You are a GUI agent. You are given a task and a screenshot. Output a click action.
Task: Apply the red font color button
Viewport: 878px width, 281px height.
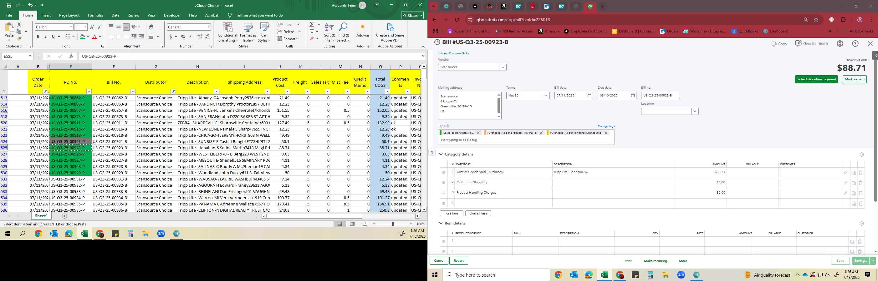(x=95, y=37)
